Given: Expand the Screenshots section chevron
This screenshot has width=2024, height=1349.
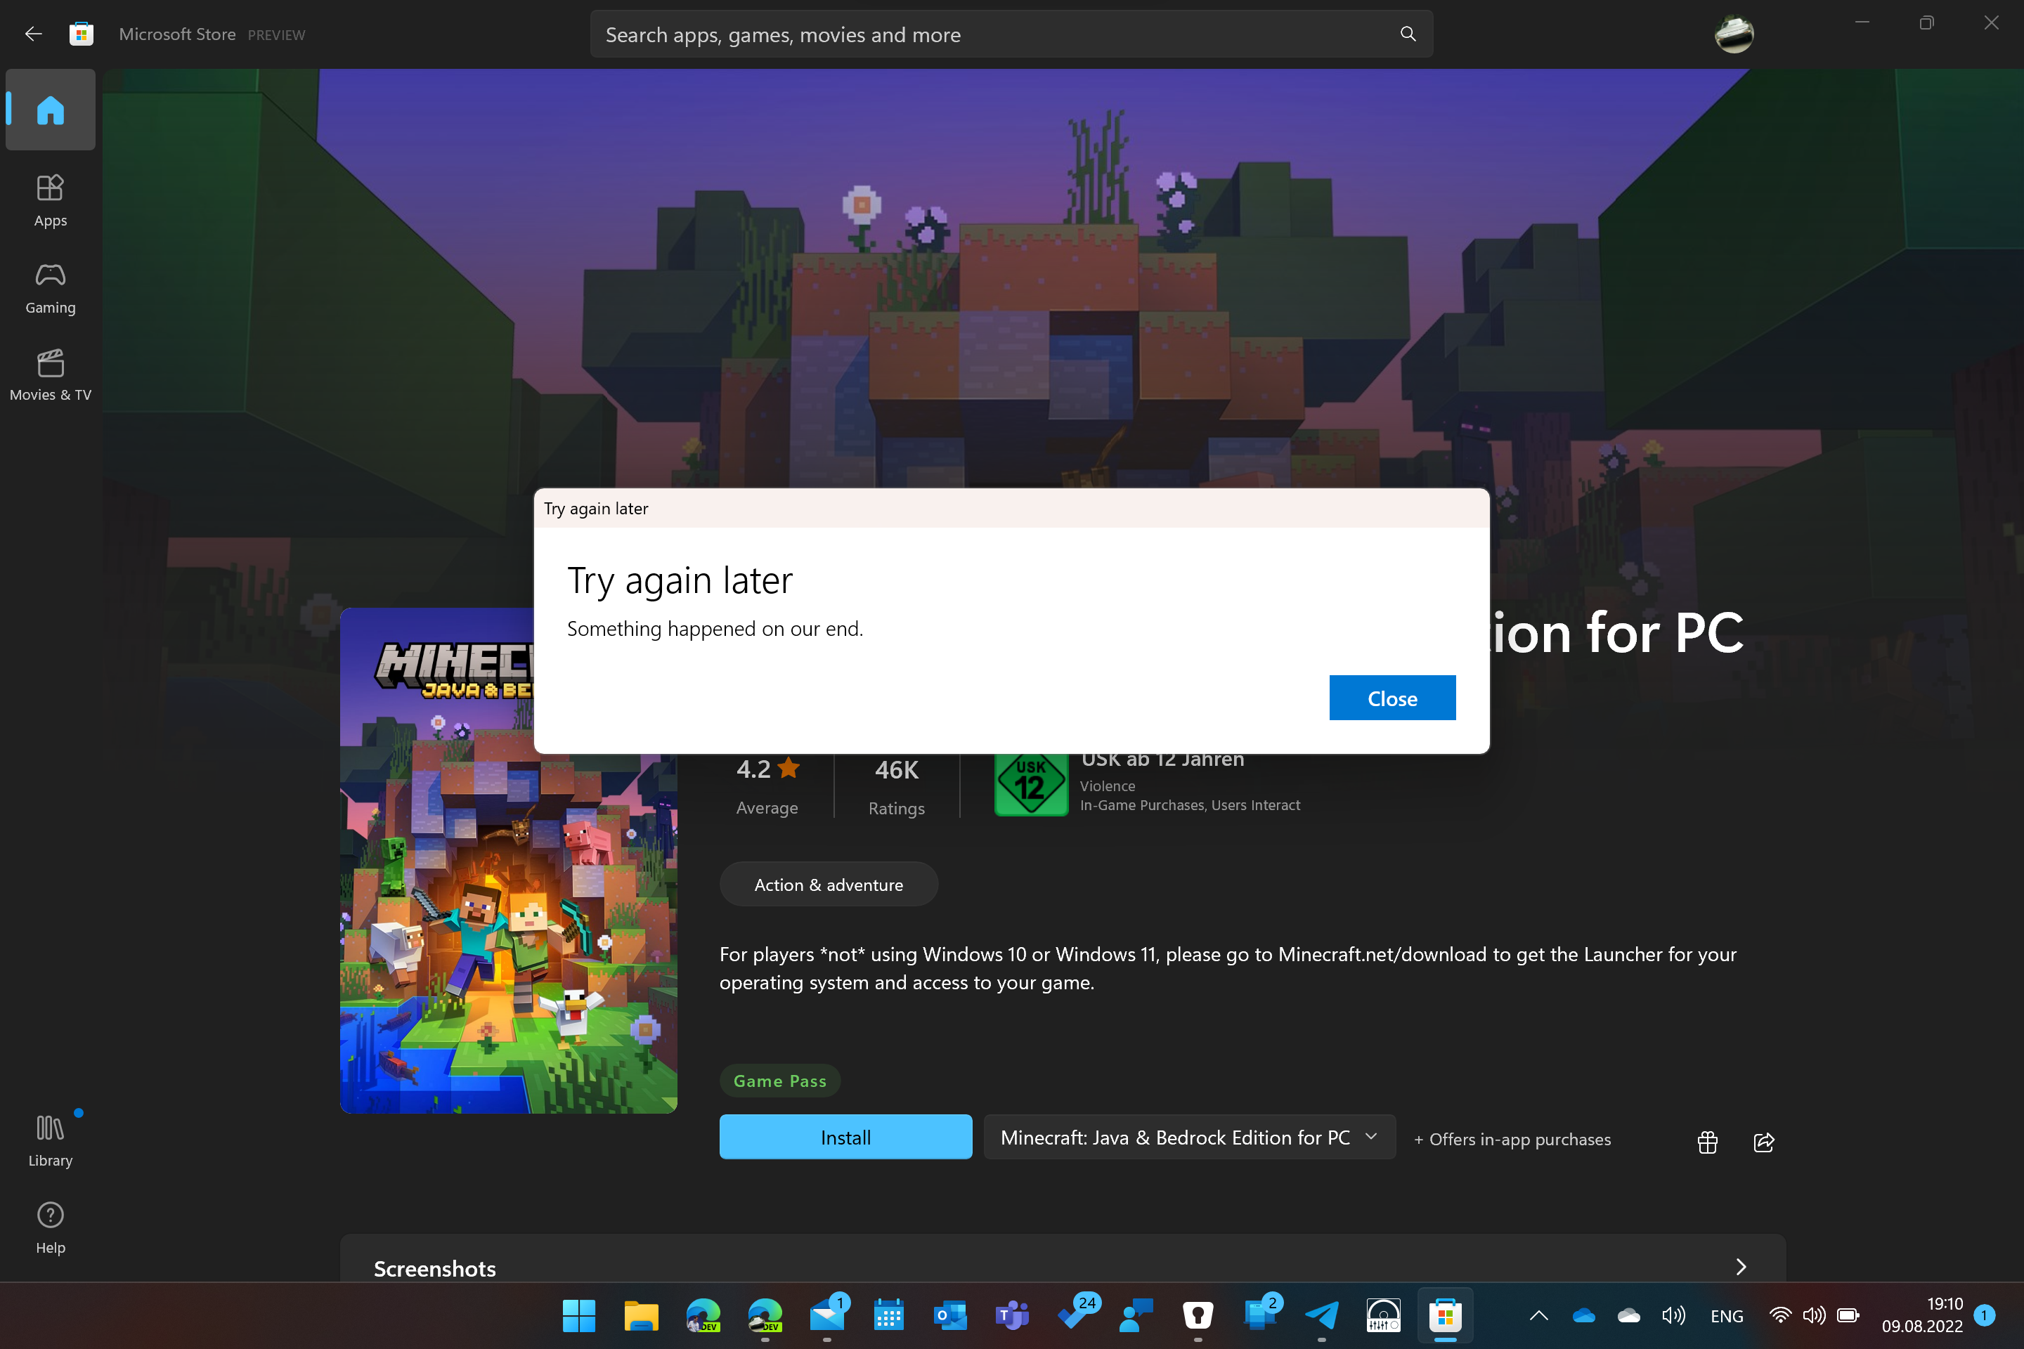Looking at the screenshot, I should [1740, 1266].
